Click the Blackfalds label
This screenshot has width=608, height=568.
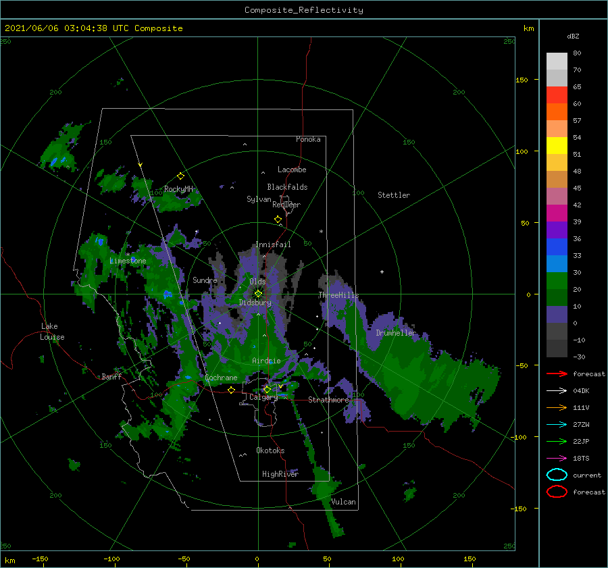pos(287,187)
